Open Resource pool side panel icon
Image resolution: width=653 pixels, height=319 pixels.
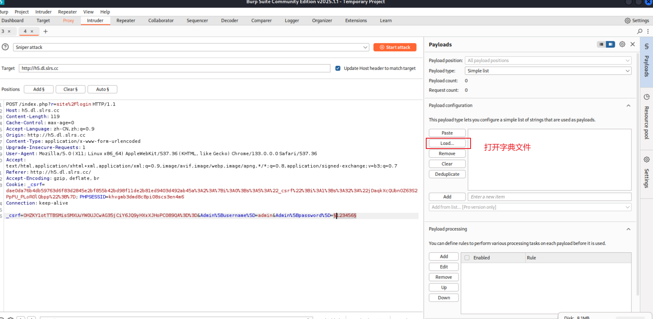click(646, 97)
